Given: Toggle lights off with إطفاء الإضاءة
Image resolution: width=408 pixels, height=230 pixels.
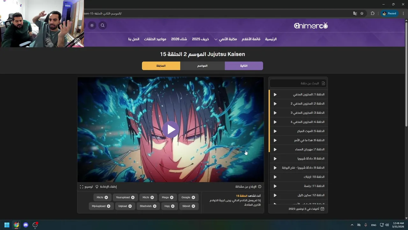Looking at the screenshot, I should [106, 187].
